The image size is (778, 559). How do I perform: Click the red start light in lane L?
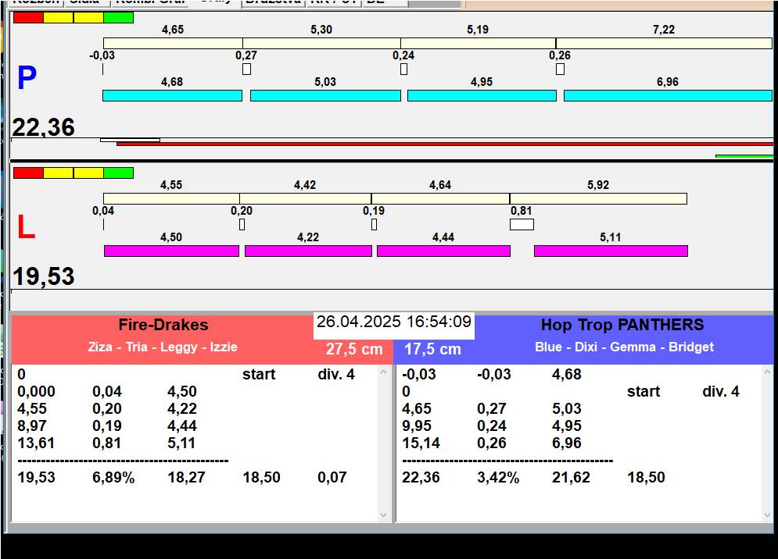point(28,173)
